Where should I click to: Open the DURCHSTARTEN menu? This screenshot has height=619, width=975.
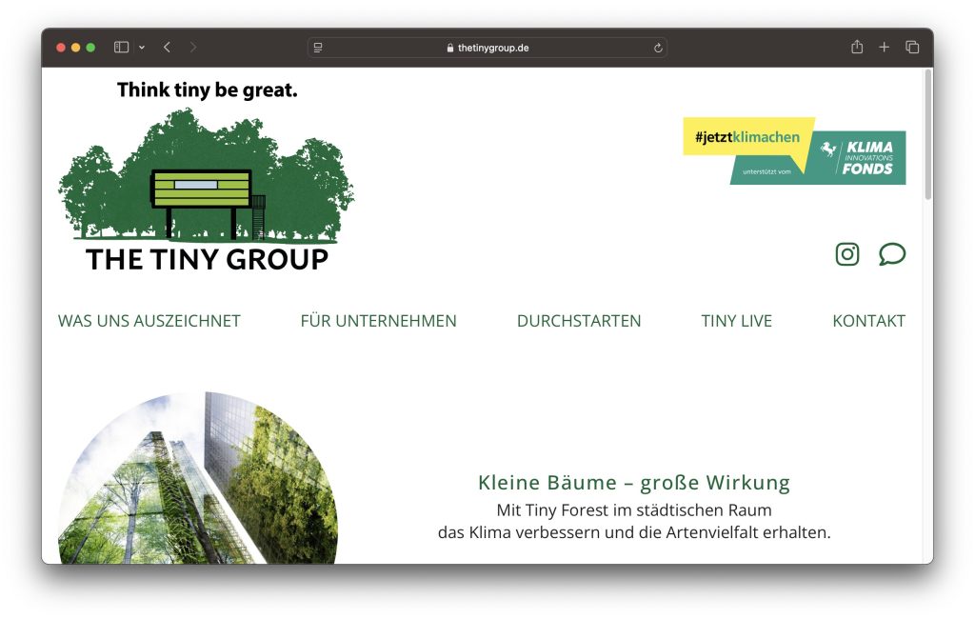click(579, 321)
